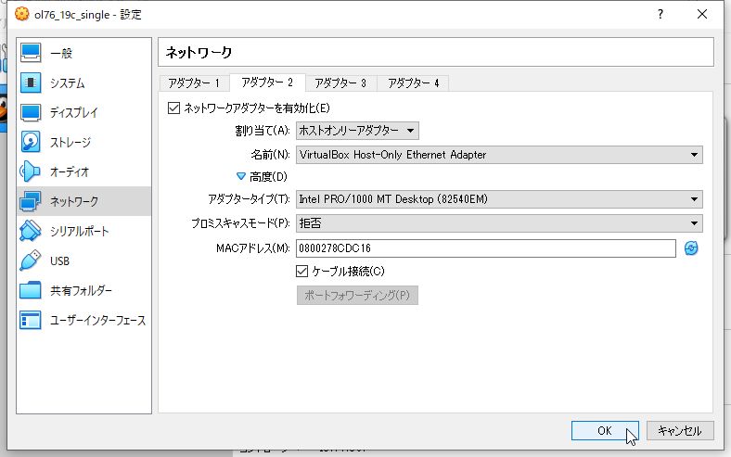Open the オーディオ speaker icon
This screenshot has height=457, width=731.
31,171
